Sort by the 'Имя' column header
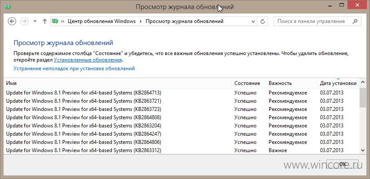The height and width of the screenshot is (179, 370). [x=117, y=83]
